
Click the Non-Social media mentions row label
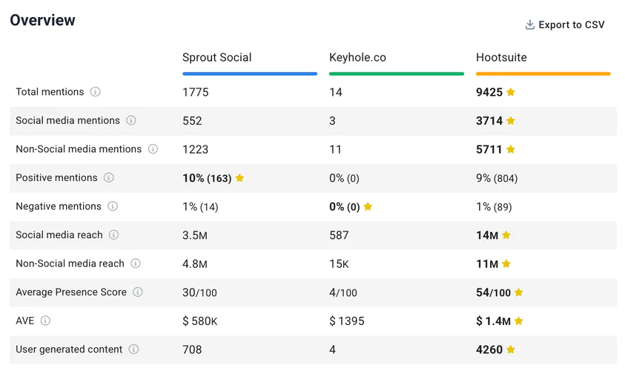click(x=79, y=149)
